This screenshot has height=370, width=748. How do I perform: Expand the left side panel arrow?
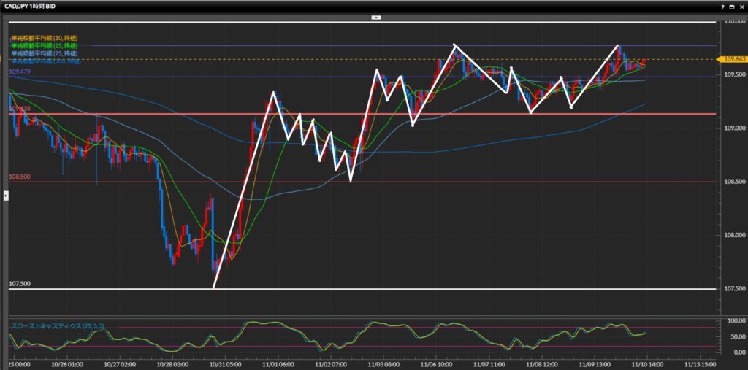(6, 196)
